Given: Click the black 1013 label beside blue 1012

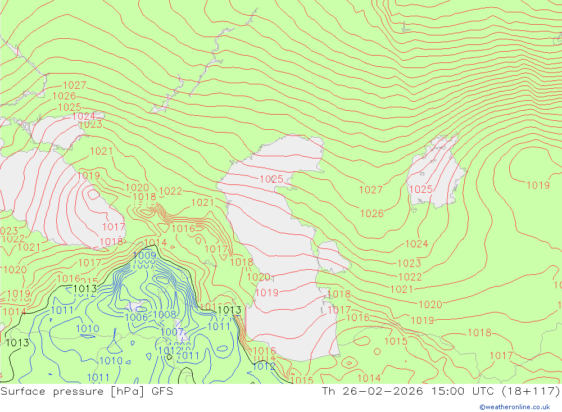Looking at the screenshot, I should tap(85, 289).
